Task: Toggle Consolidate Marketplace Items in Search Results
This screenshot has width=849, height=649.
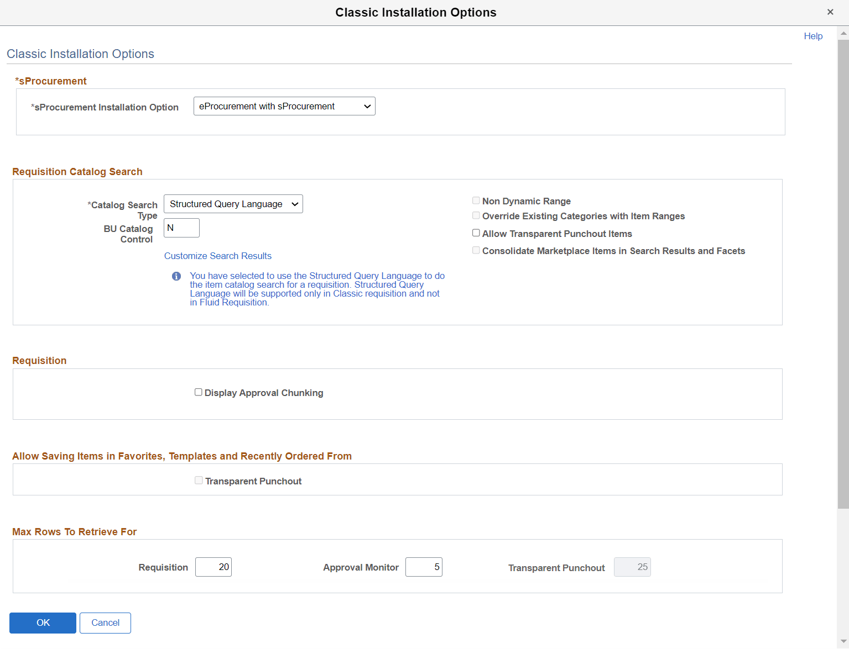Action: pyautogui.click(x=476, y=250)
